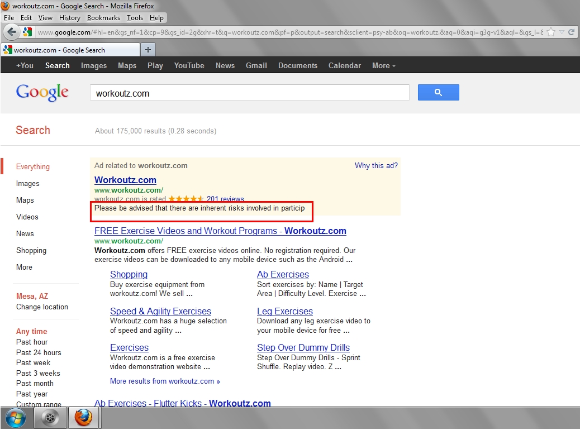Viewport: 580px width, 430px height.
Task: Open Calendar in the Google bar
Action: (344, 65)
